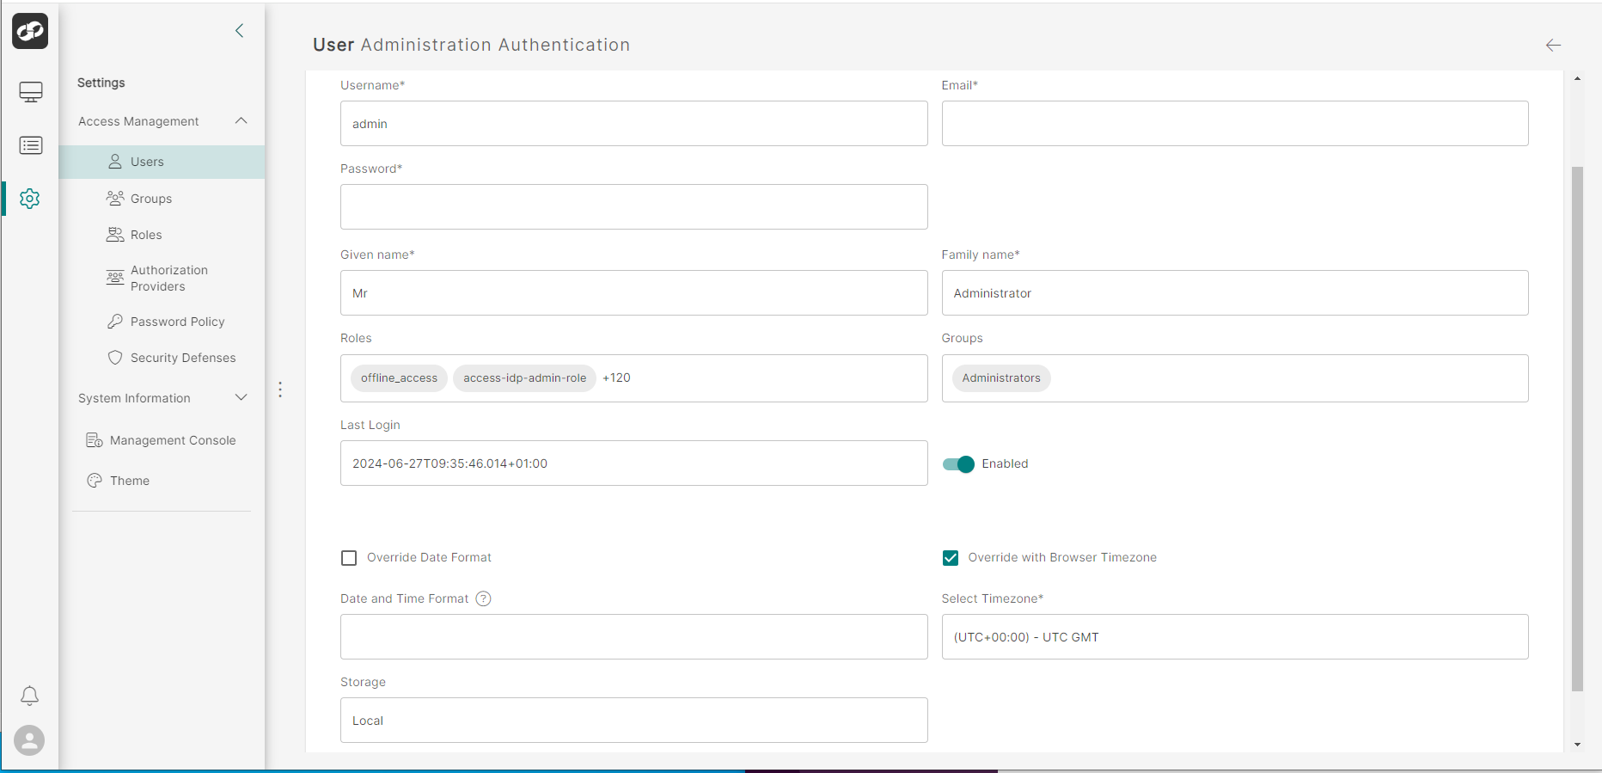Uncheck Override with Browser Timezone
Image resolution: width=1602 pixels, height=773 pixels.
point(951,558)
